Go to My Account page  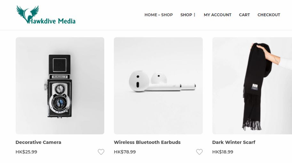(x=217, y=15)
